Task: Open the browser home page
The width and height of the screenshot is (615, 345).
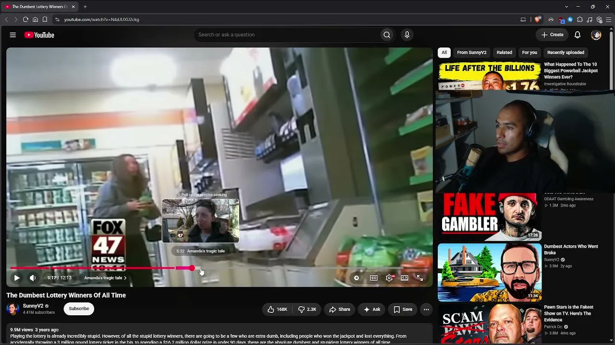Action: point(35,20)
